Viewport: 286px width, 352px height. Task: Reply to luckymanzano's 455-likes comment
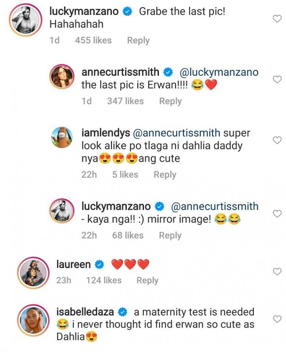coord(138,40)
